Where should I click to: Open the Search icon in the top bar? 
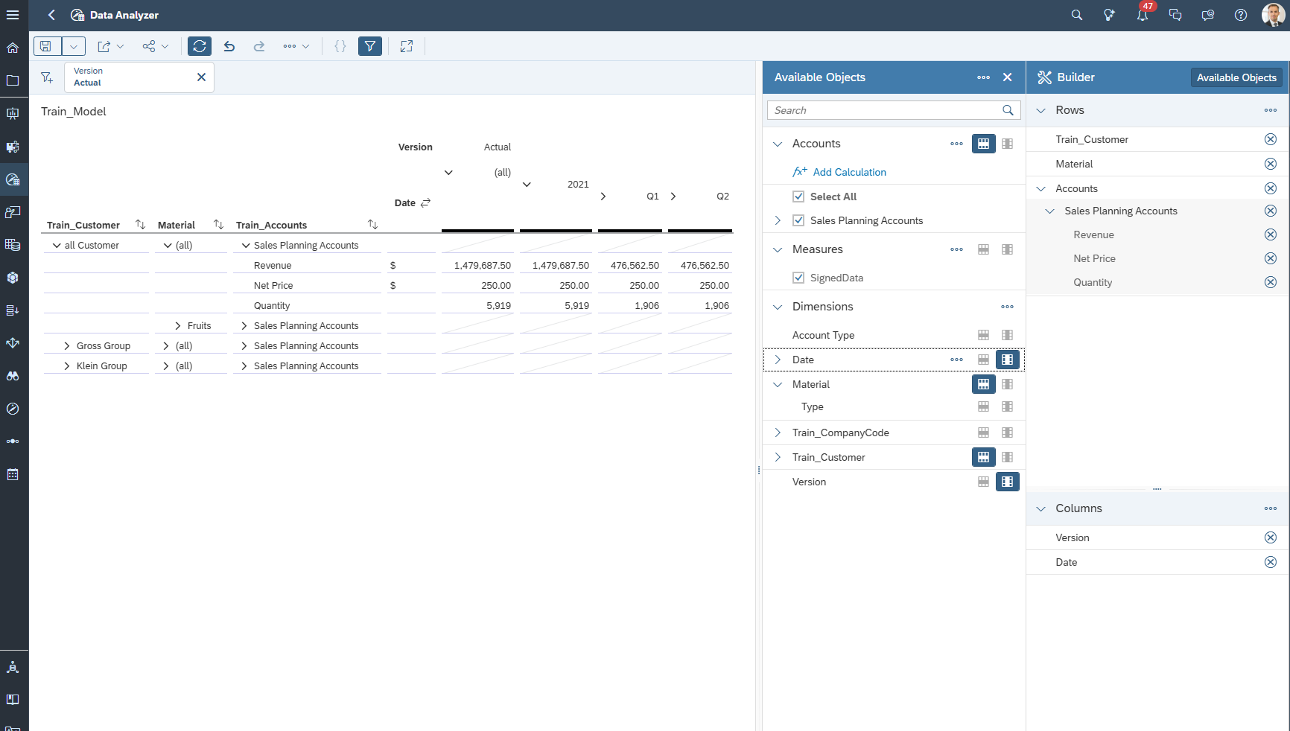click(x=1077, y=15)
